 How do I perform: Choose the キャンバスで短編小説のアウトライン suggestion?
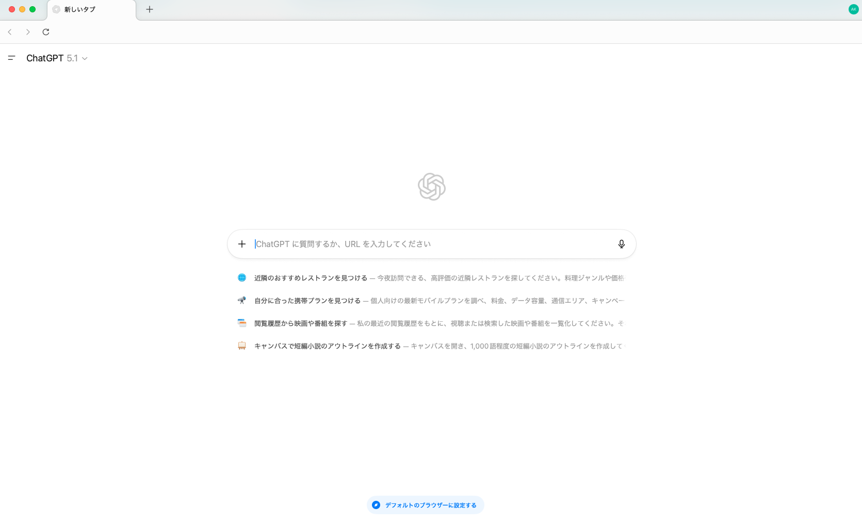pos(328,346)
